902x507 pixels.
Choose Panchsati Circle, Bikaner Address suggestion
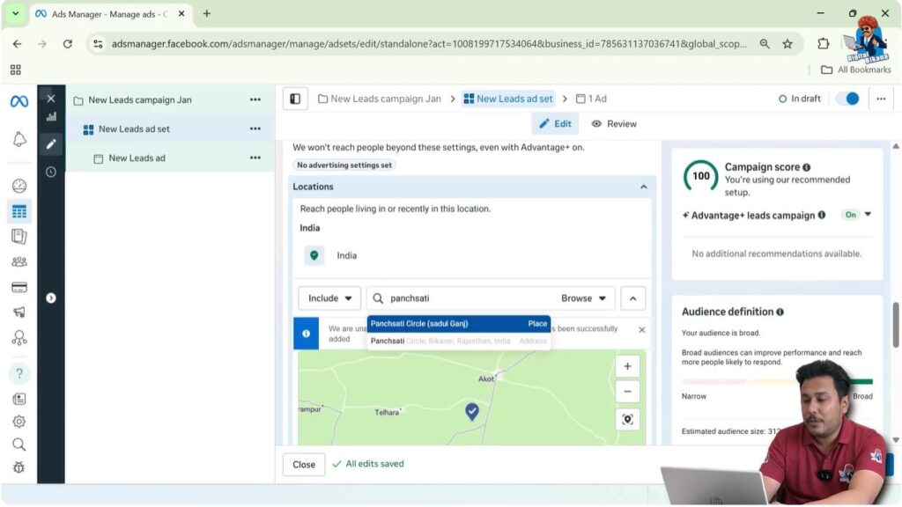(458, 341)
